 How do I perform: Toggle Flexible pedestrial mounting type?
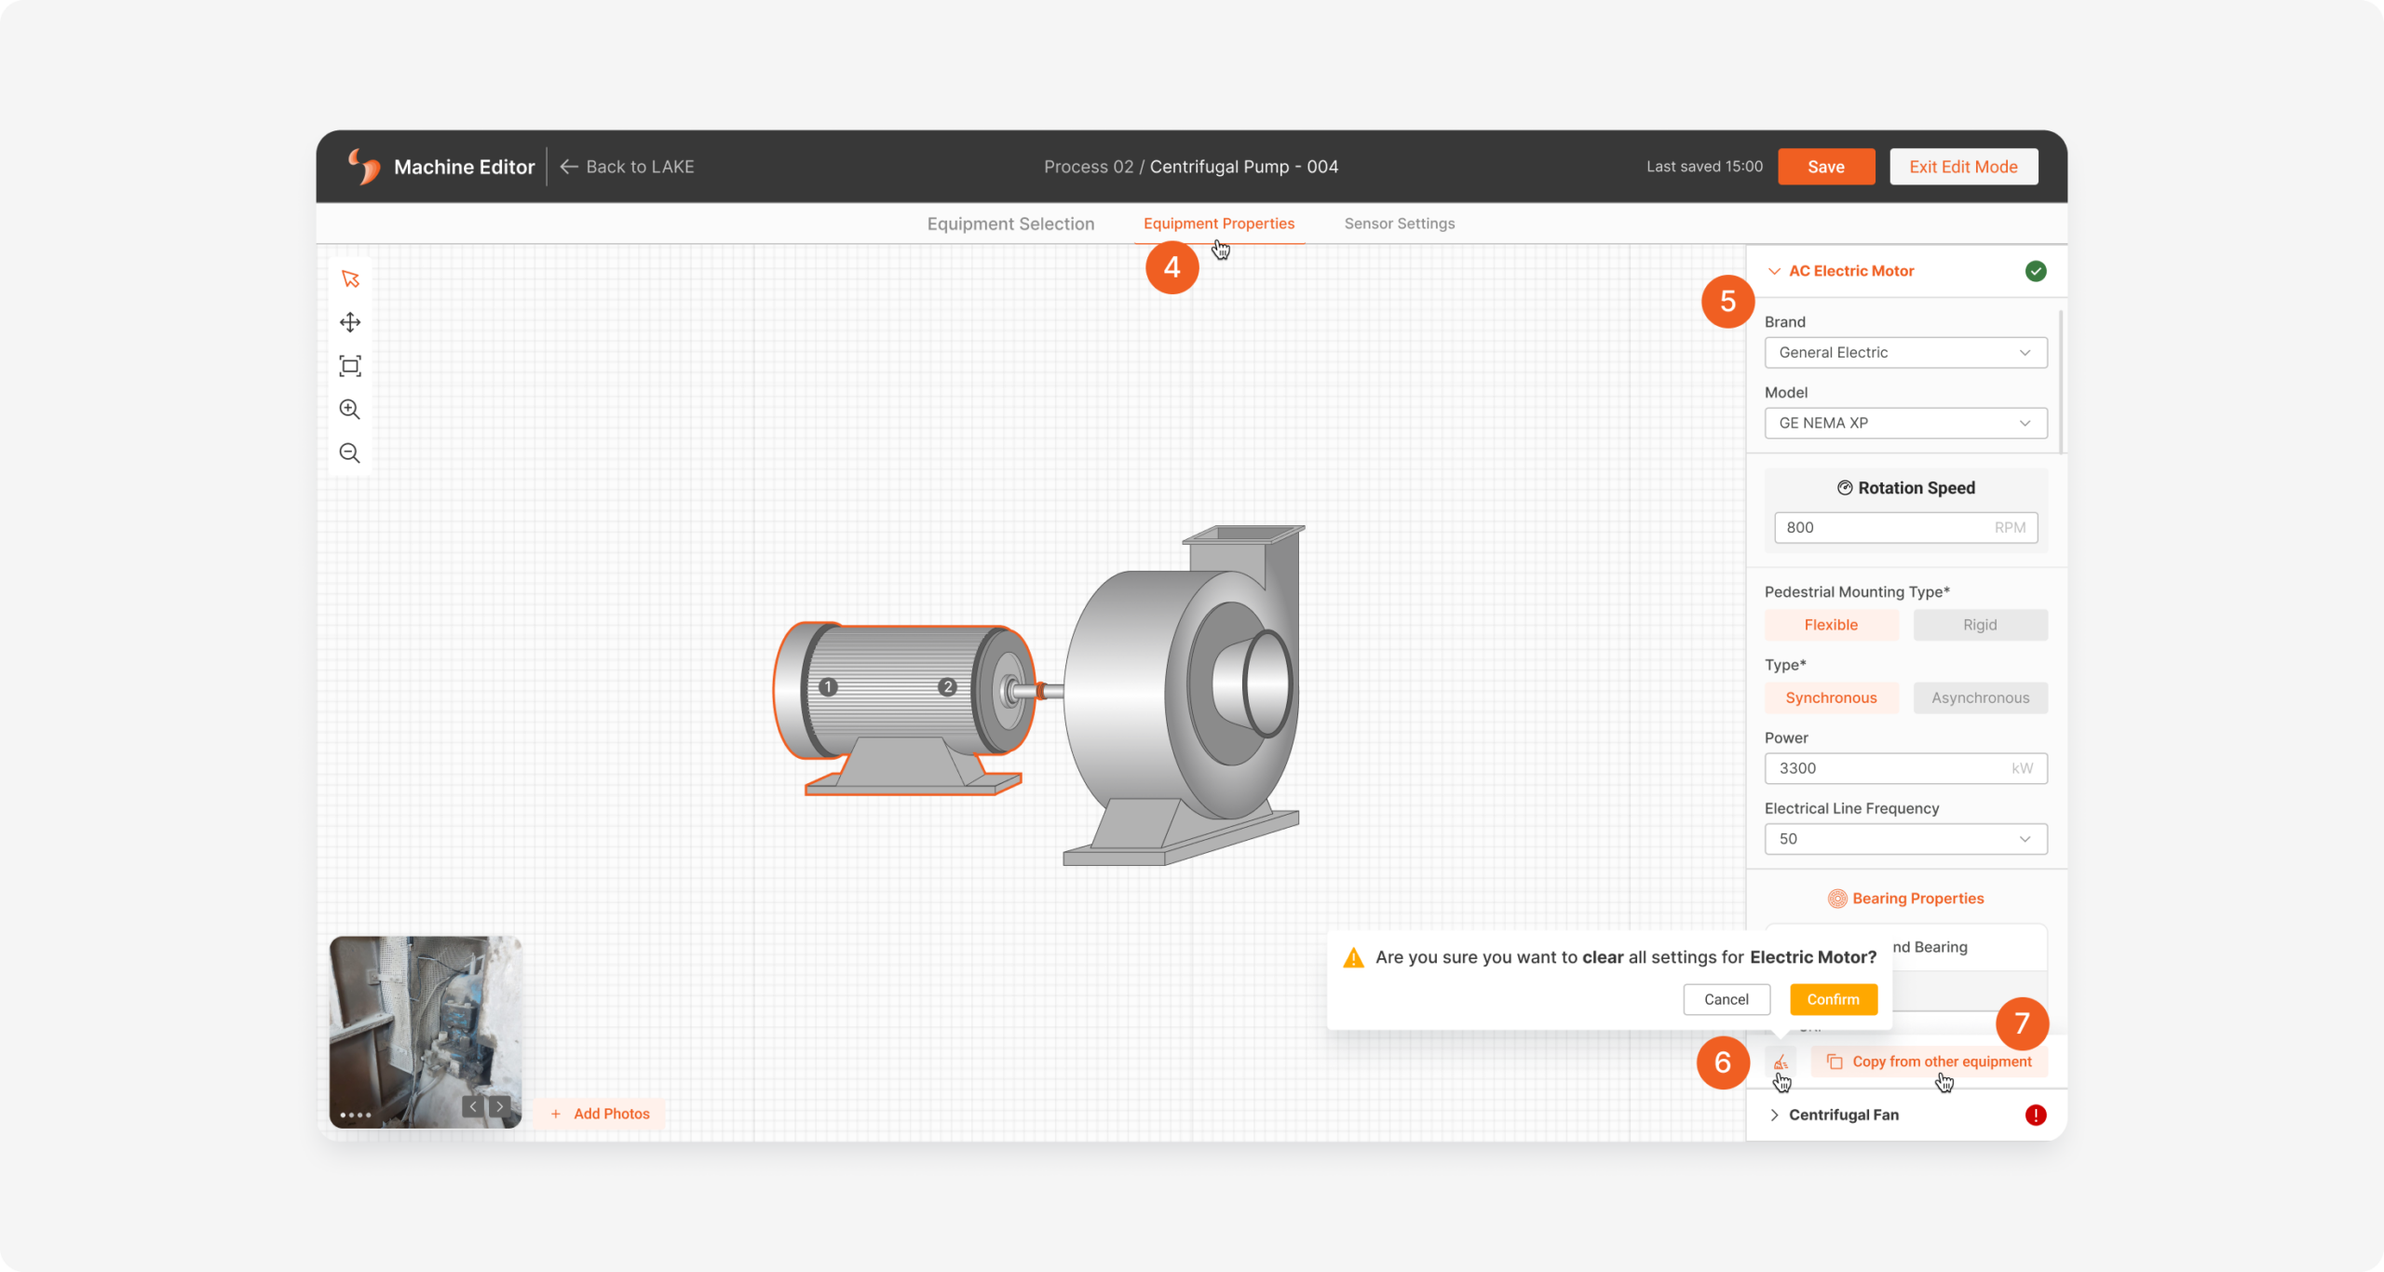(1831, 624)
